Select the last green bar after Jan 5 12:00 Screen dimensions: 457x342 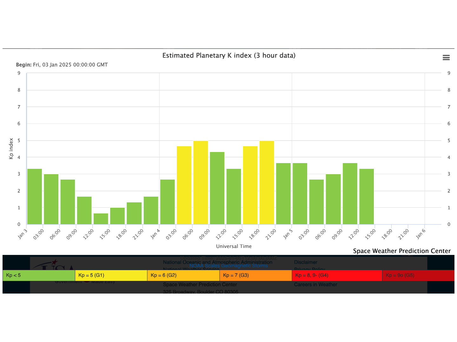tap(367, 196)
